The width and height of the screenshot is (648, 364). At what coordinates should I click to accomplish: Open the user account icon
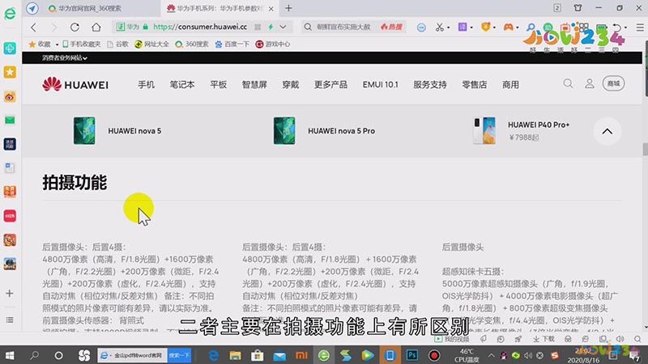click(x=590, y=84)
